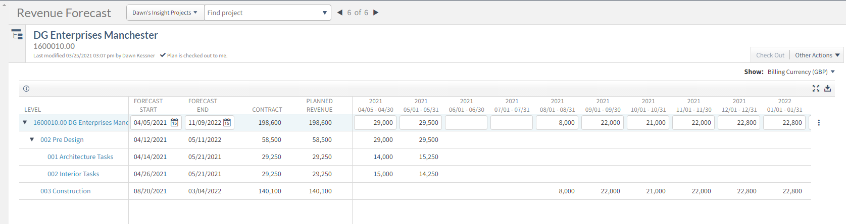Click CONTRACT column header
Screen dimensions: 846x224
(267, 110)
